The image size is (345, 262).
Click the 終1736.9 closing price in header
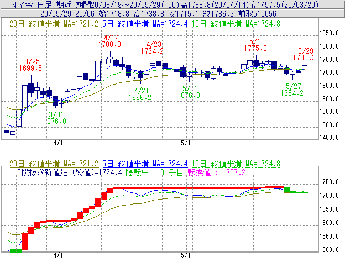coord(218,14)
